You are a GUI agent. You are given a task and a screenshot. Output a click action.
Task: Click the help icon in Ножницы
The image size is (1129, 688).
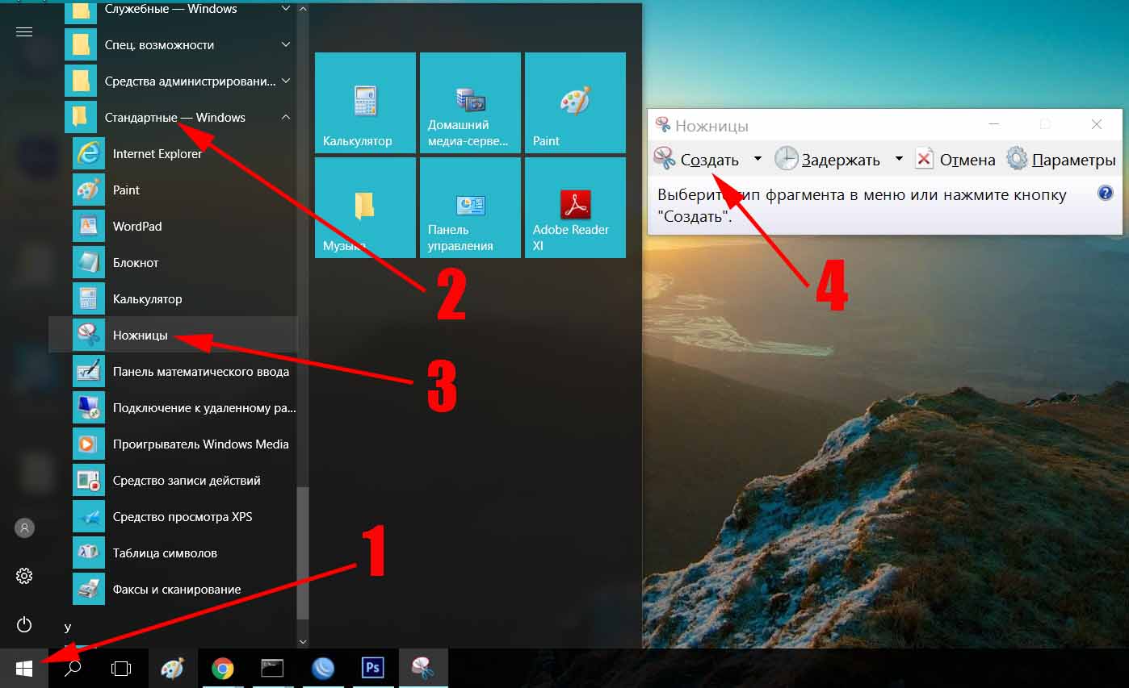coord(1106,193)
